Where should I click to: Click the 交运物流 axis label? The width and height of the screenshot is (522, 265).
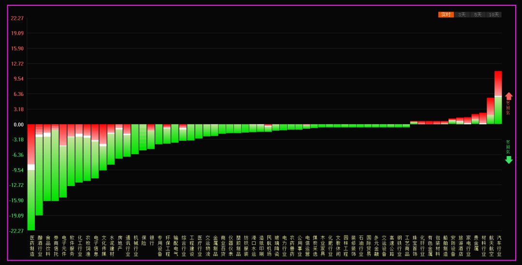tap(208, 246)
